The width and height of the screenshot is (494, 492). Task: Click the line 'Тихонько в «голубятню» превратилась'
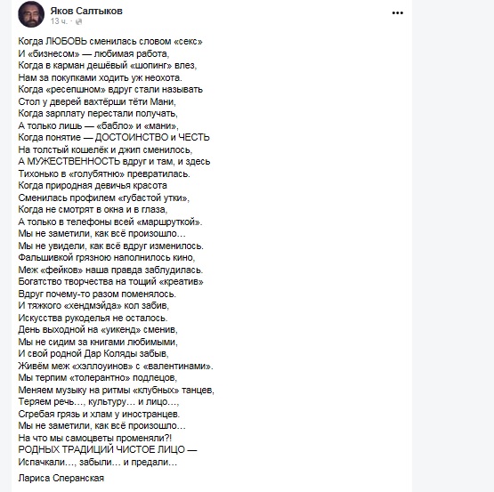104,173
